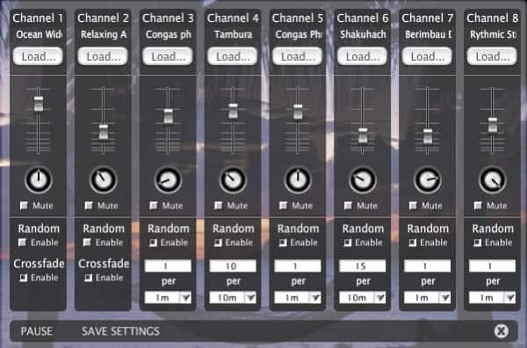The image size is (527, 348).
Task: Open Channel 5 time period dropdown
Action: click(x=298, y=298)
